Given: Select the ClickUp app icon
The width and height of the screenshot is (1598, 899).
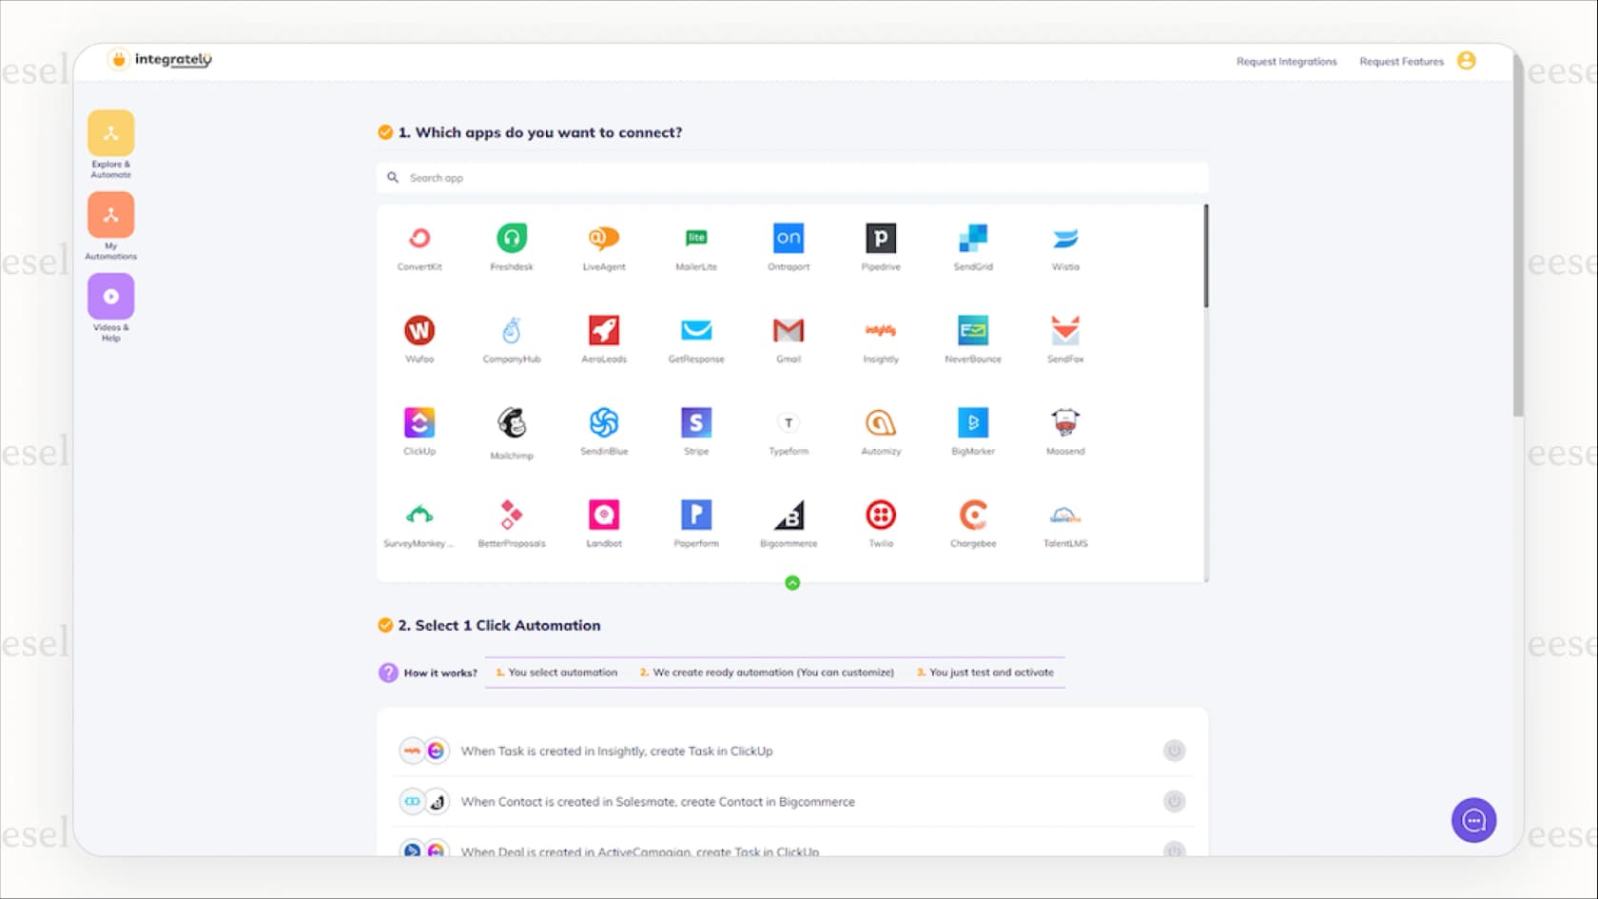Looking at the screenshot, I should (419, 422).
